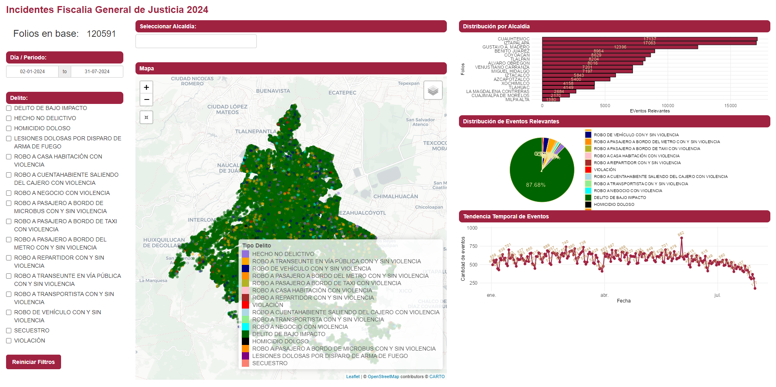Click the CUAUHTEMOC bar in the chart
Viewport: 776px width, 387px height.
pos(649,39)
